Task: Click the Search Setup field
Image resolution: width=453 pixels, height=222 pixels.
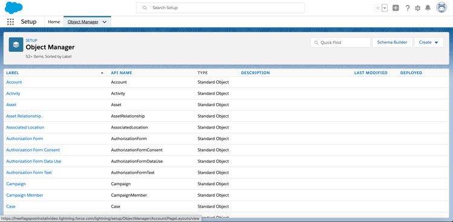Action: [220, 8]
